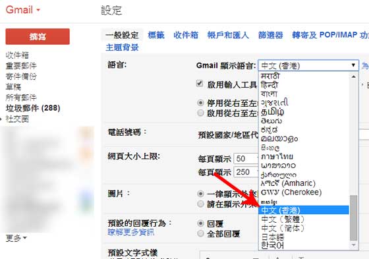Open 收件箱 in the left sidebar

[x=17, y=55]
